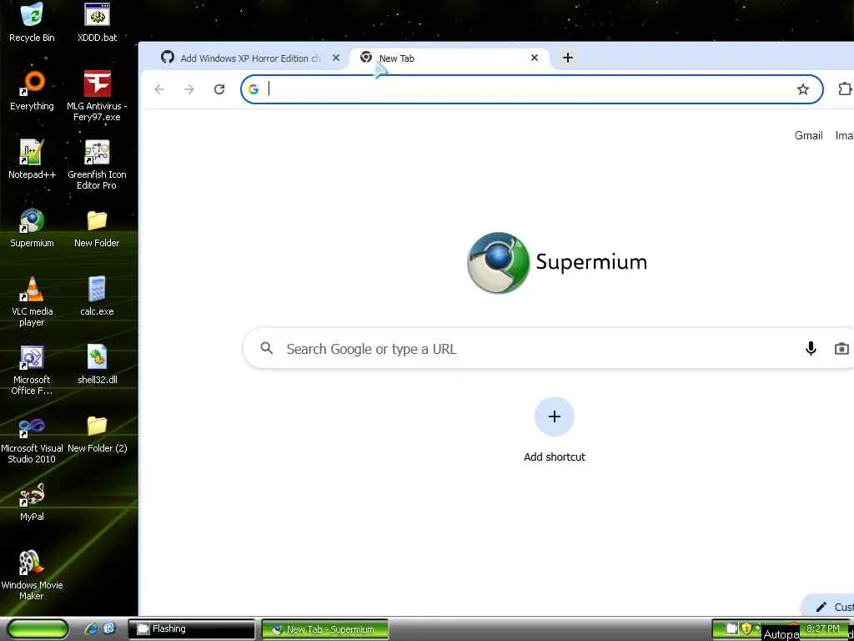Open the Everything search shortcut
Screen dimensions: 854x641
pyautogui.click(x=32, y=90)
